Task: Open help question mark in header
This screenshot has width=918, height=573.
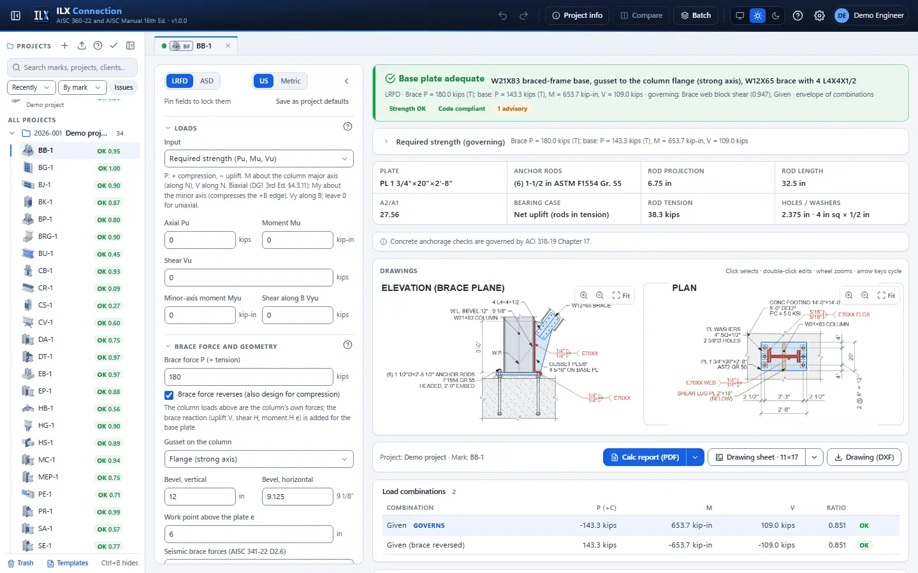Action: (x=798, y=15)
